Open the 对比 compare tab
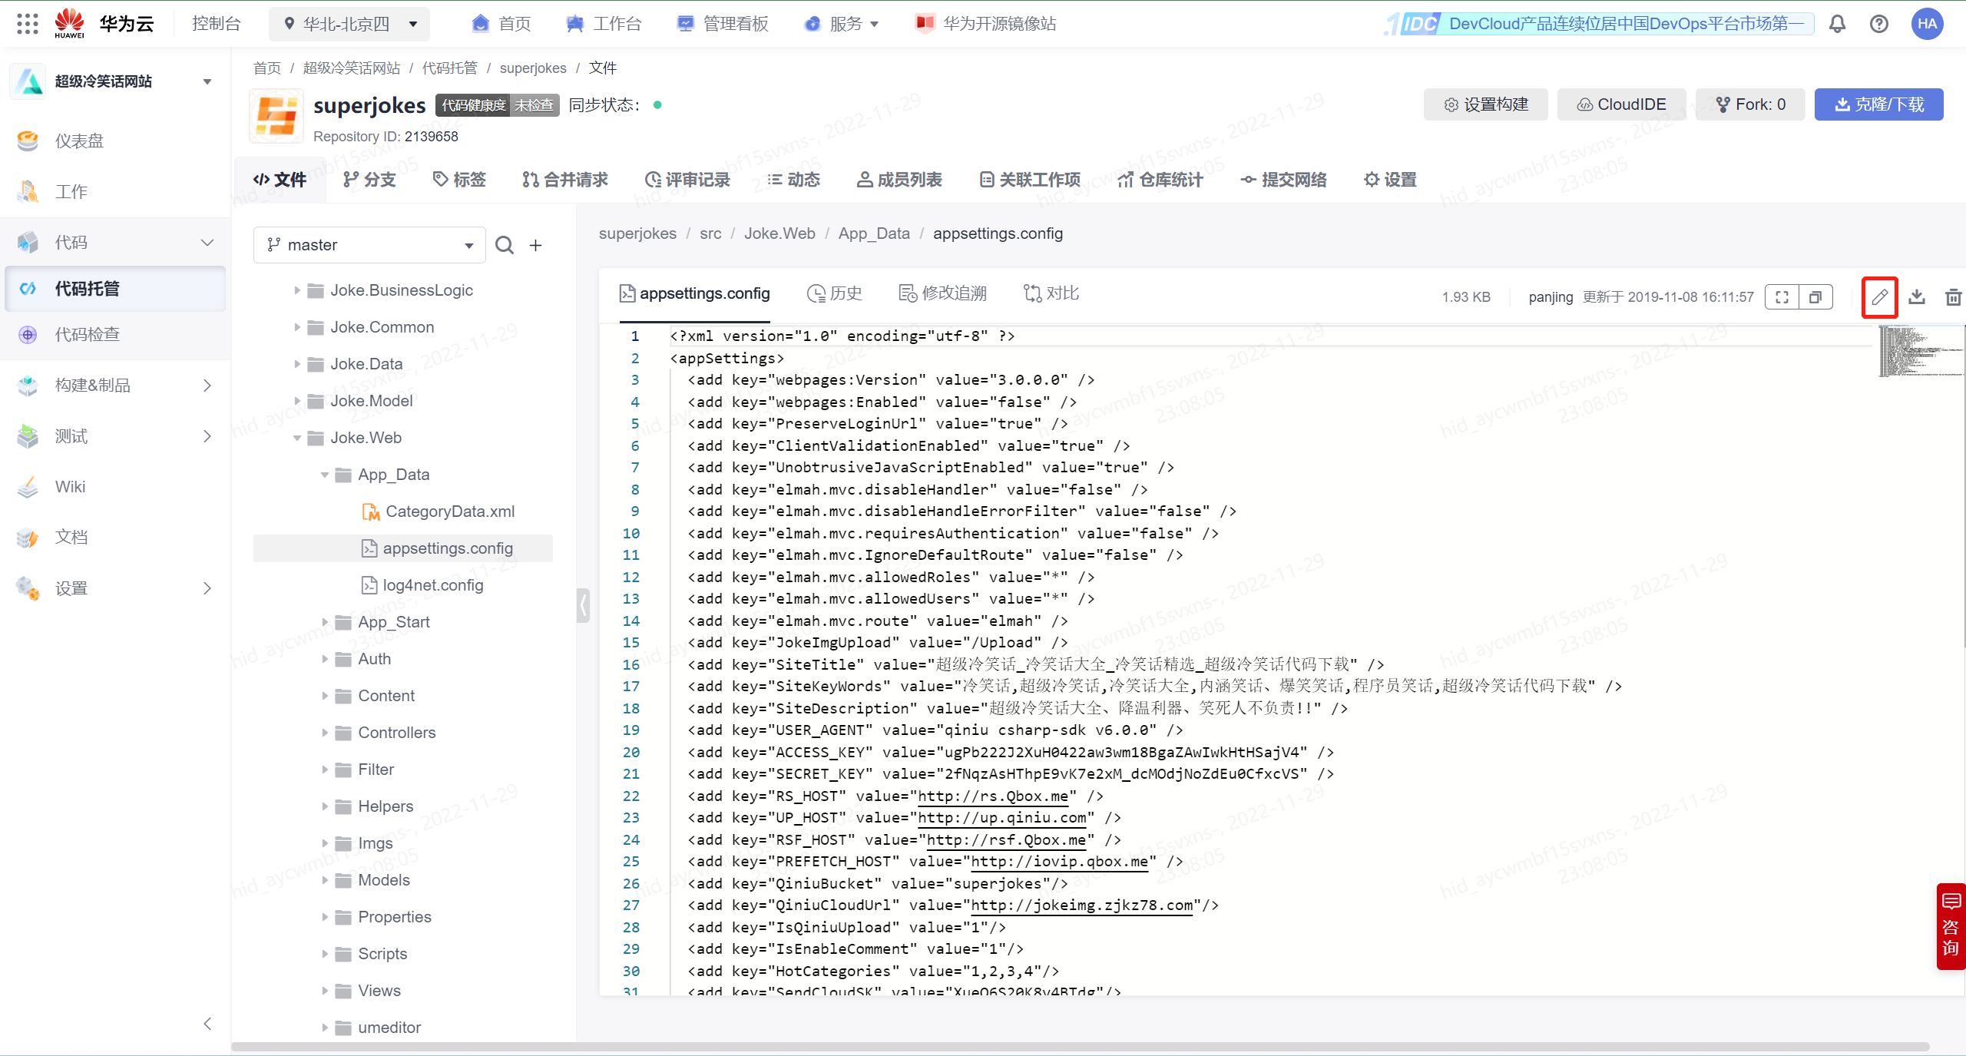Viewport: 1966px width, 1056px height. 1051,293
